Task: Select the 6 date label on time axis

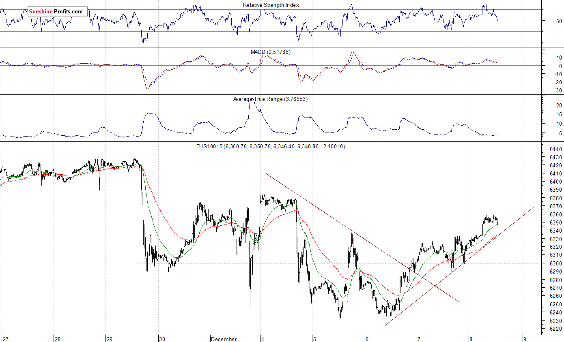Action: [367, 339]
